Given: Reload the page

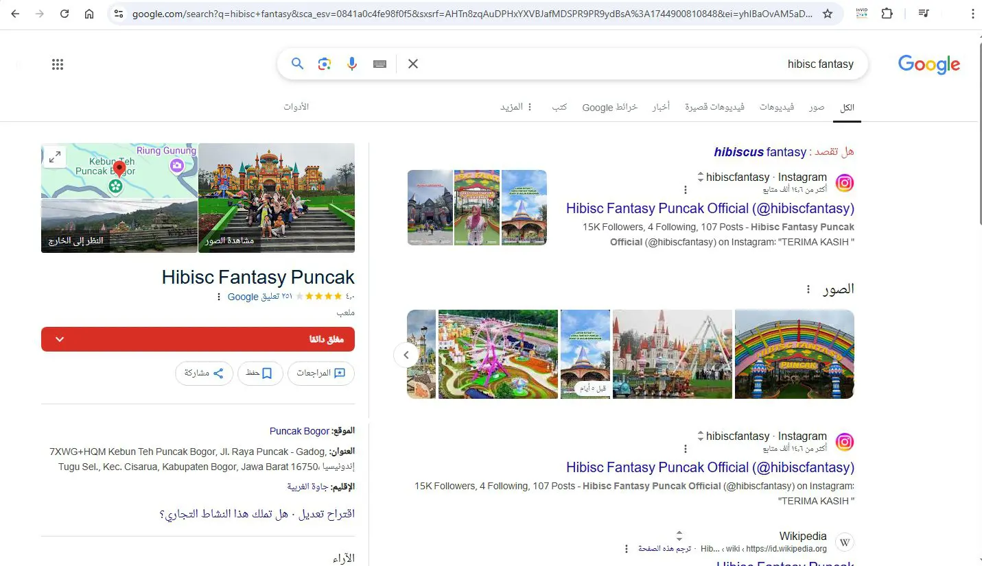Looking at the screenshot, I should (65, 14).
